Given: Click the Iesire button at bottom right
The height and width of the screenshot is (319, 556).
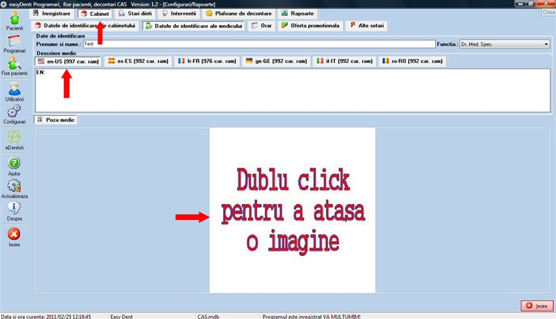Looking at the screenshot, I should (537, 306).
